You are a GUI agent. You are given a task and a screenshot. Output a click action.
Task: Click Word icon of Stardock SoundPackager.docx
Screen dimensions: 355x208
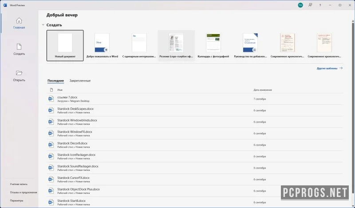pyautogui.click(x=51, y=168)
